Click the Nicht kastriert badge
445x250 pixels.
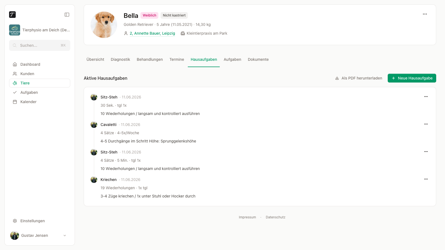coord(174,15)
